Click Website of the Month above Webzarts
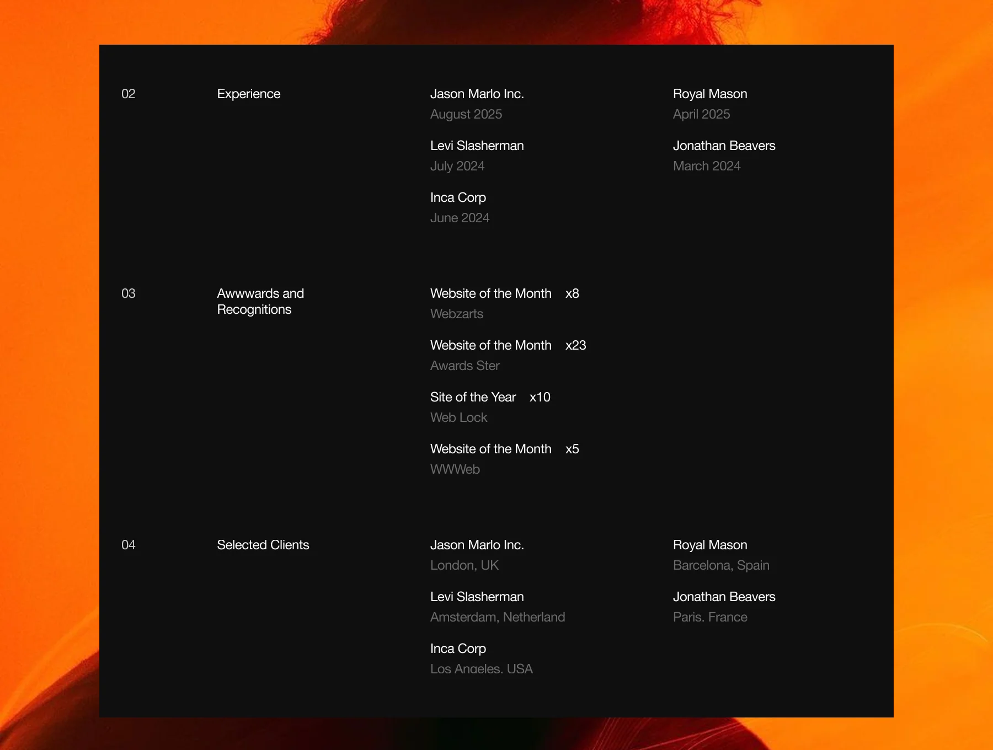Image resolution: width=993 pixels, height=750 pixels. coord(491,293)
